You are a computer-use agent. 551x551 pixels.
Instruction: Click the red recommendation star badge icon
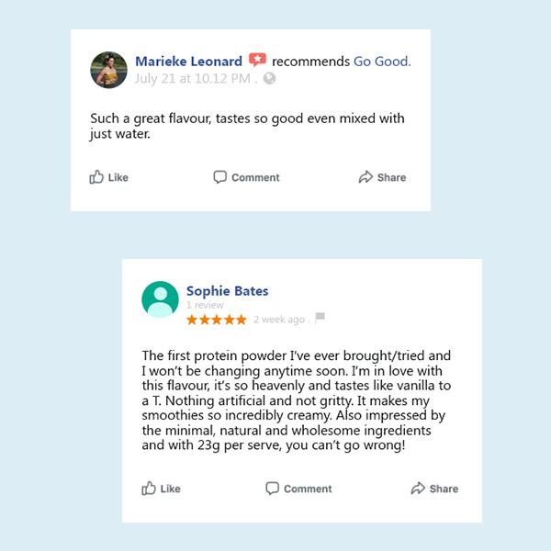point(257,61)
